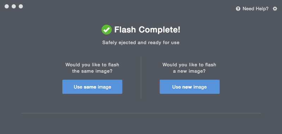The image size is (282, 134).
Task: Choose a different image with blue button
Action: click(x=190, y=87)
